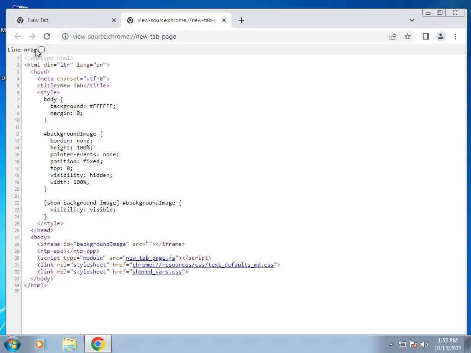
Task: Open the Windows Start menu
Action: coord(12,344)
